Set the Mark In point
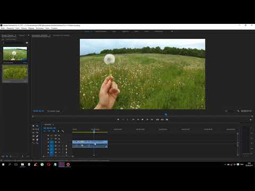 click(x=123, y=120)
